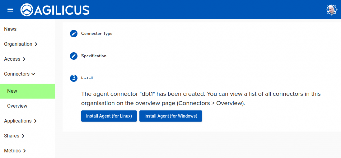Open the user profile avatar

[331, 10]
